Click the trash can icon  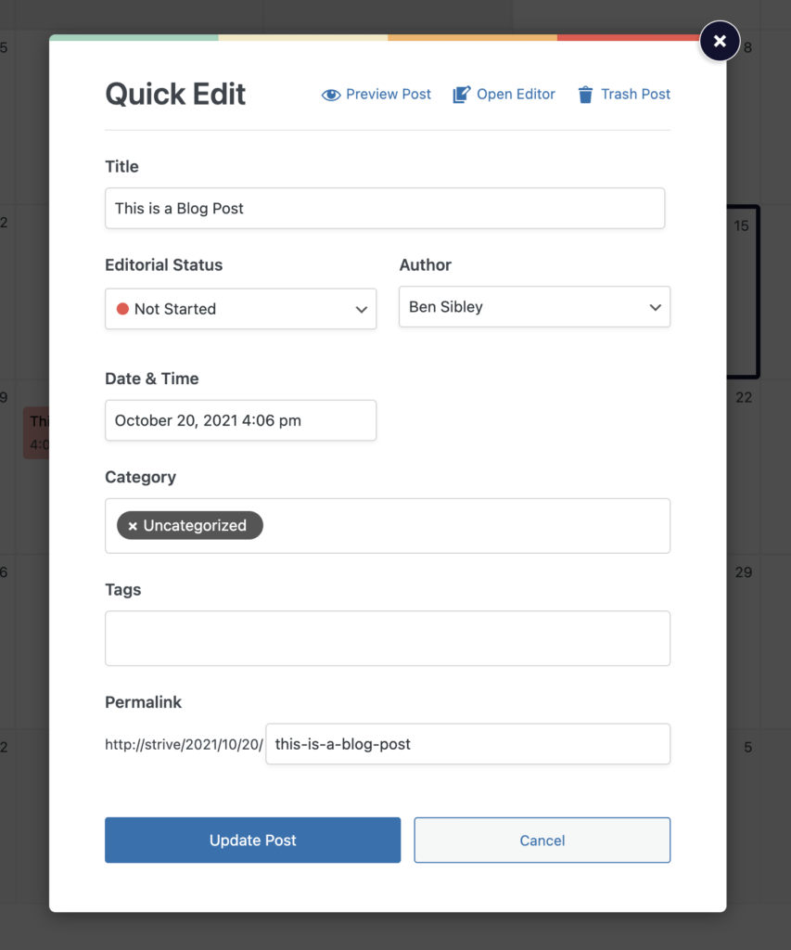[585, 95]
